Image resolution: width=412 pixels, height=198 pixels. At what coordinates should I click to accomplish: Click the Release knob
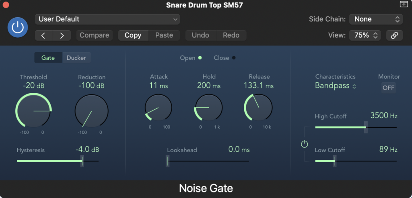pyautogui.click(x=258, y=108)
